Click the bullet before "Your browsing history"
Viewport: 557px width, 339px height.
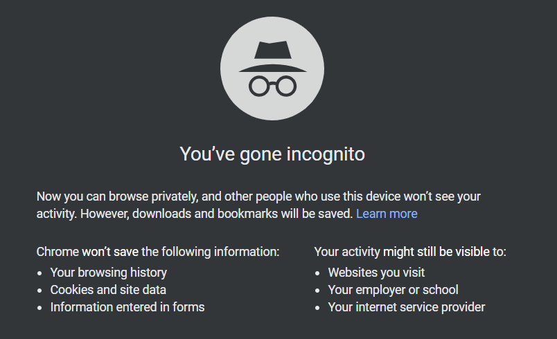tap(39, 273)
